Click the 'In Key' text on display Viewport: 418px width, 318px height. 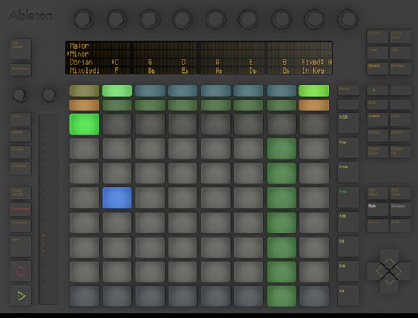[313, 70]
